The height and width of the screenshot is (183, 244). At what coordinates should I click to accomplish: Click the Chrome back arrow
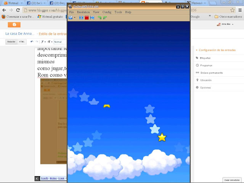(x=4, y=10)
